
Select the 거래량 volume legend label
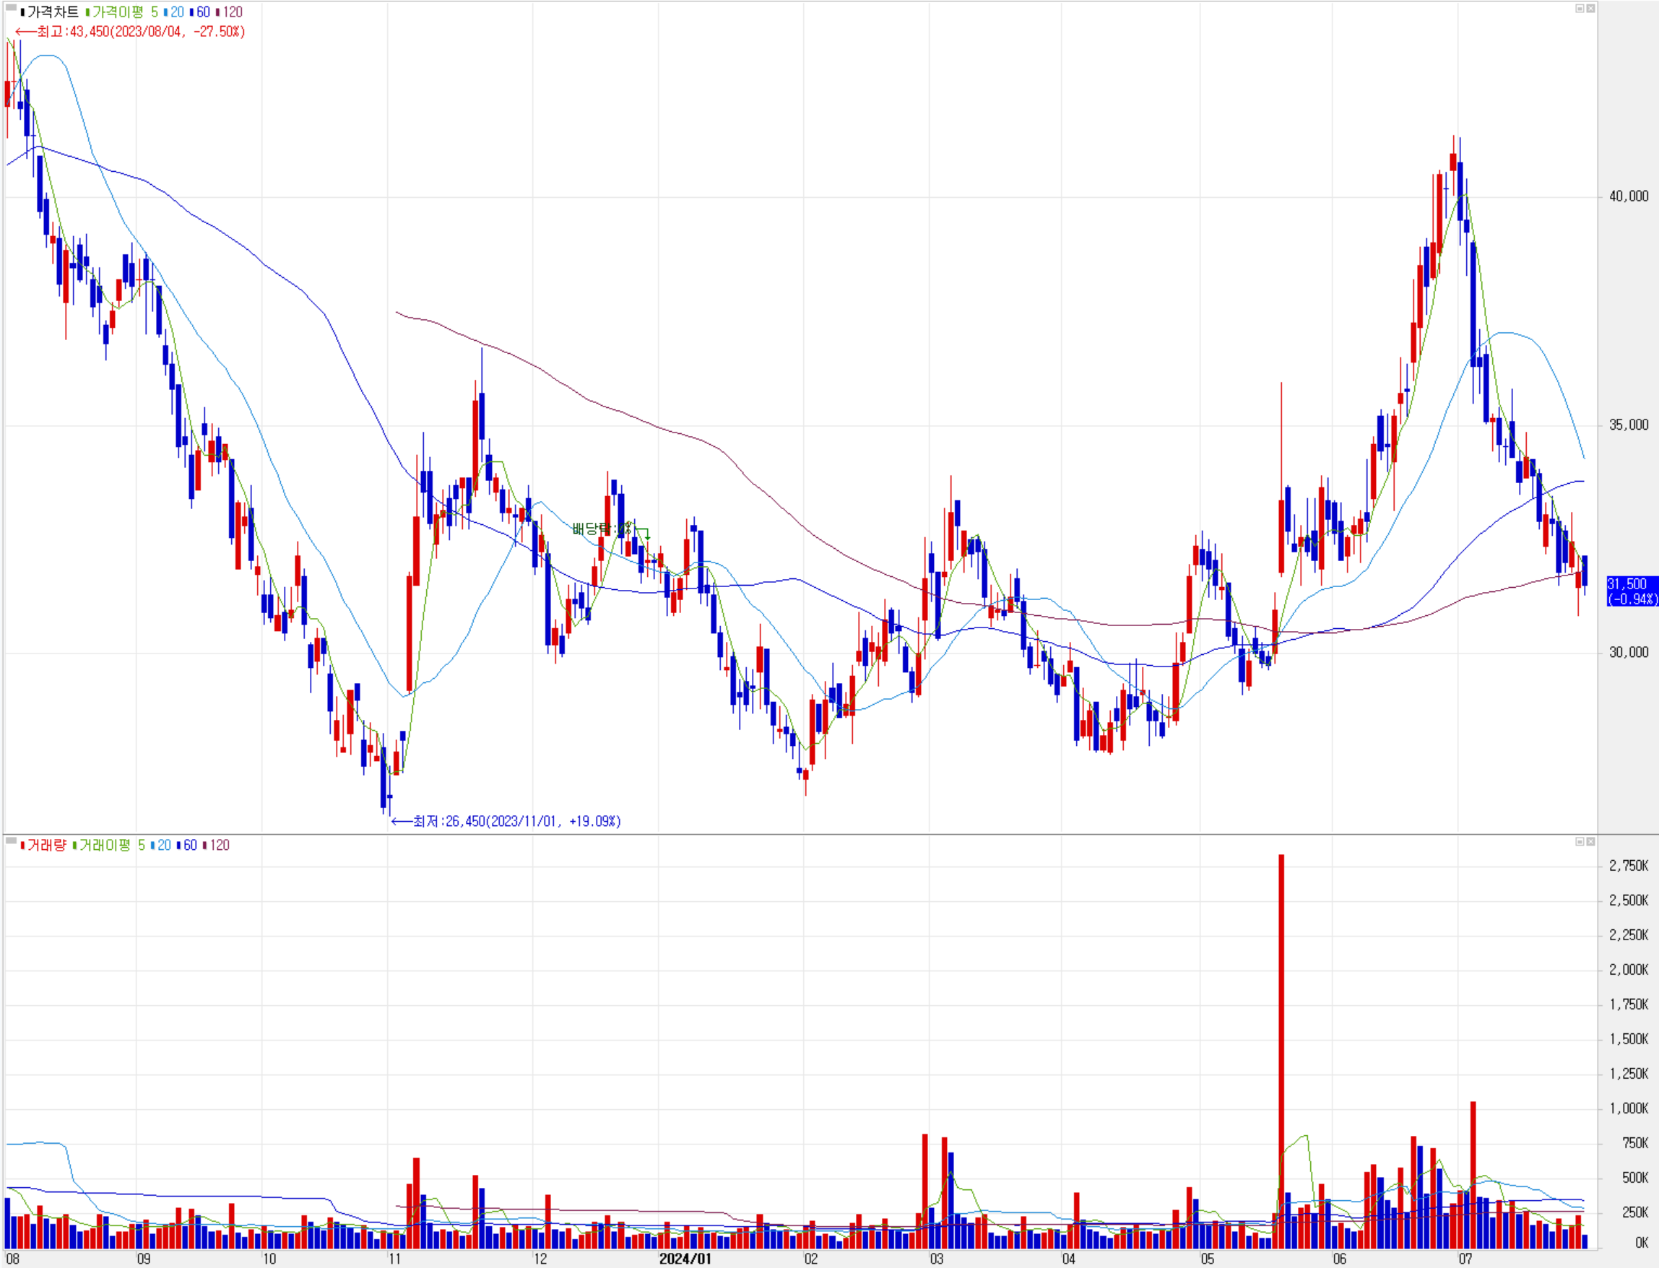[x=46, y=846]
